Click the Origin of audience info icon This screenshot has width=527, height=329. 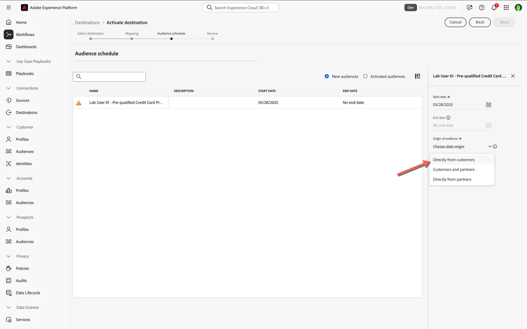click(x=495, y=147)
